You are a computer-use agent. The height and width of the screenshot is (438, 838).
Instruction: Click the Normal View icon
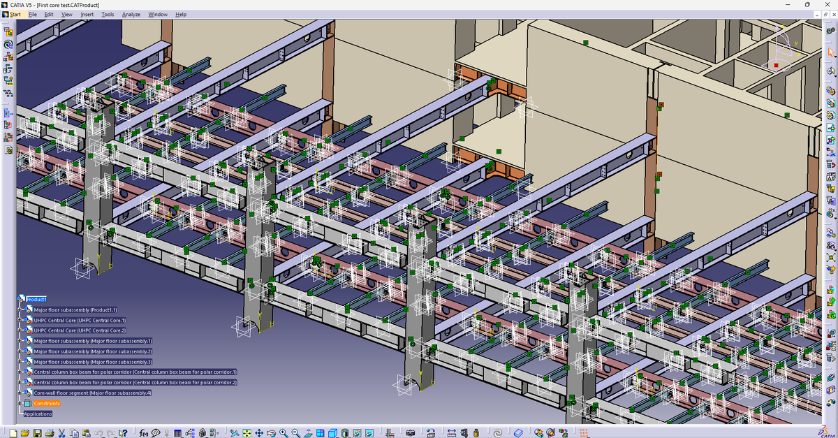tap(308, 432)
